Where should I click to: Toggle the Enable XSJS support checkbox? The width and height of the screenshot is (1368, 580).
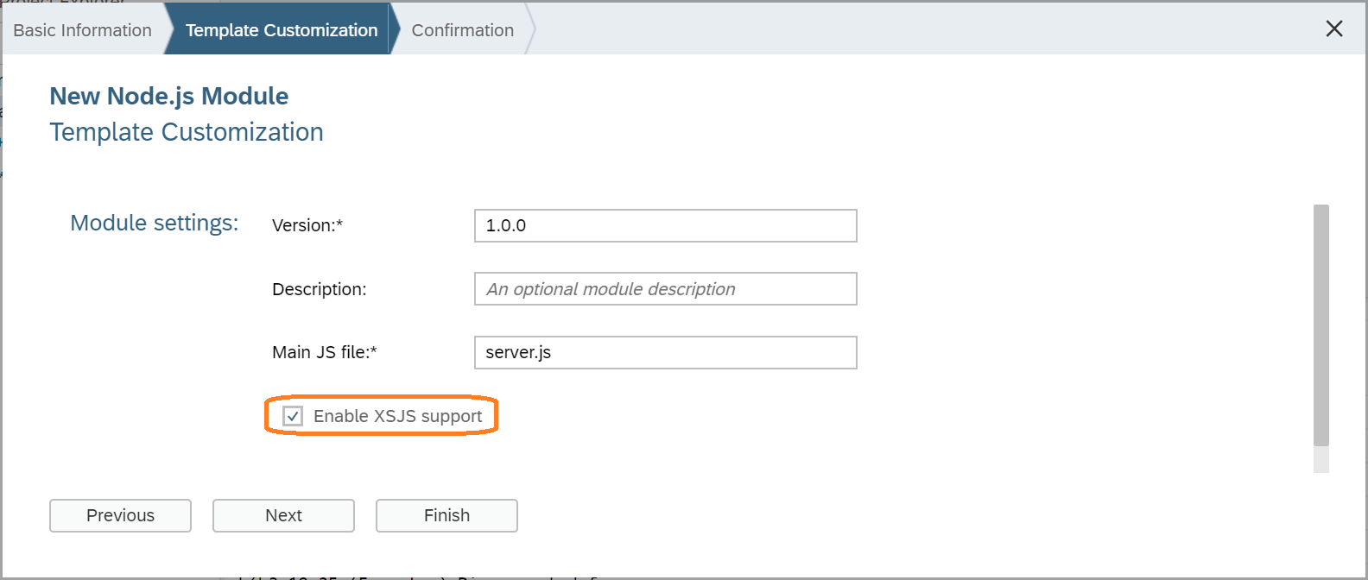click(293, 416)
